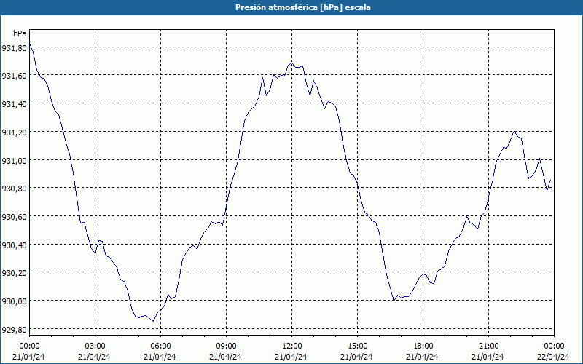The width and height of the screenshot is (583, 364).
Task: Select the 930,20 y-axis value
Action: (14, 273)
